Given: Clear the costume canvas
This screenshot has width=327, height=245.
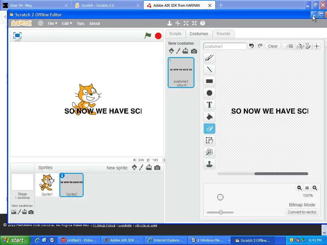Looking at the screenshot, I should (273, 46).
